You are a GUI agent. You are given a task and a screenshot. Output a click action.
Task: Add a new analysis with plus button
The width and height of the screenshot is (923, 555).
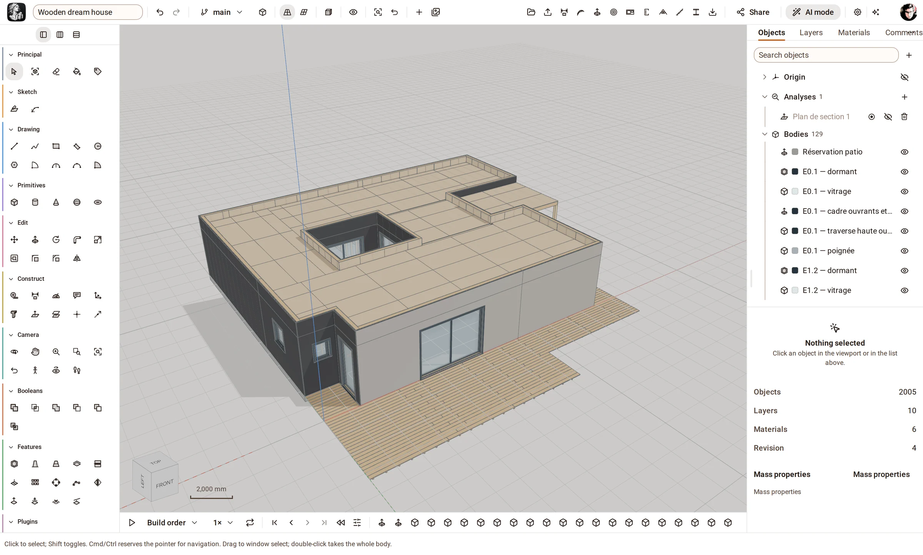(x=905, y=97)
